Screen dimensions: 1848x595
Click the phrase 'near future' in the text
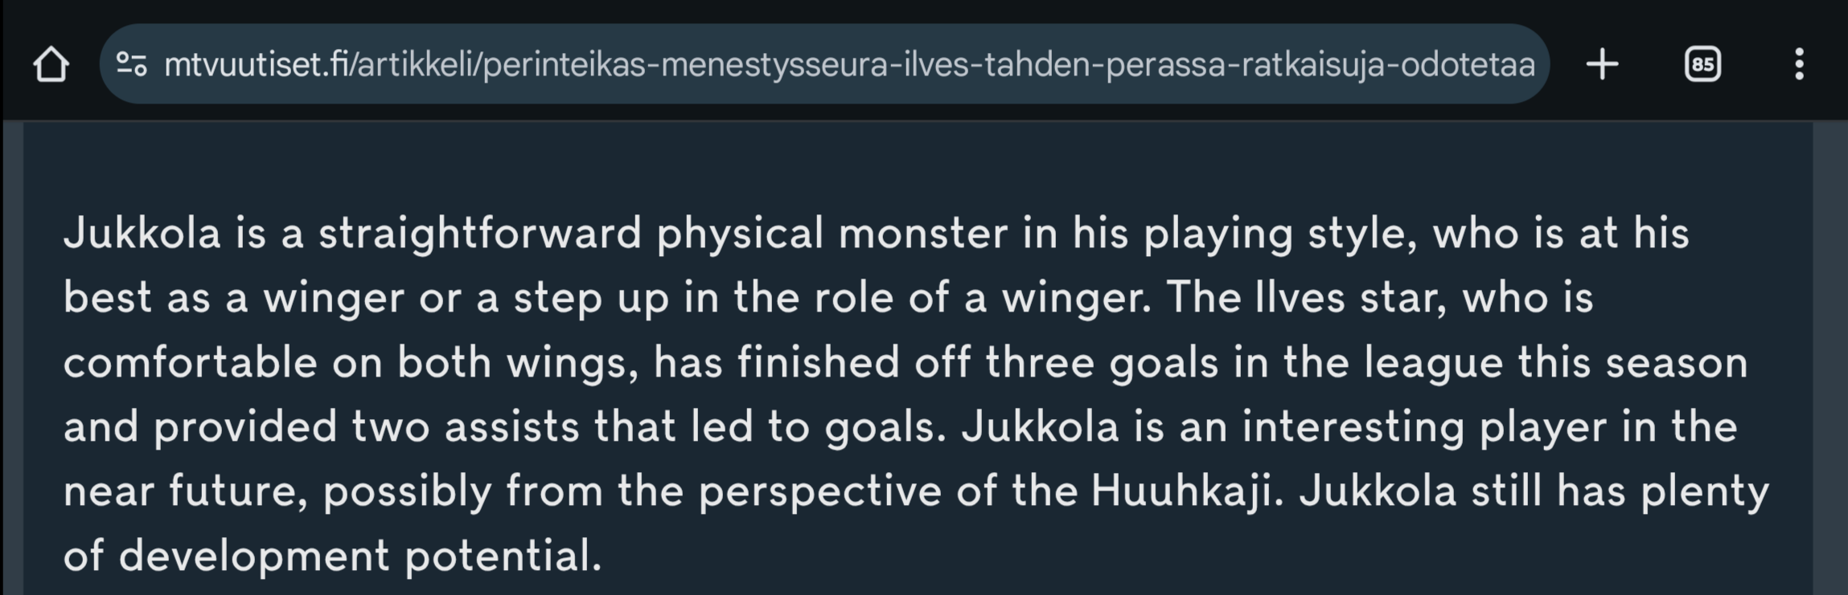(x=186, y=491)
